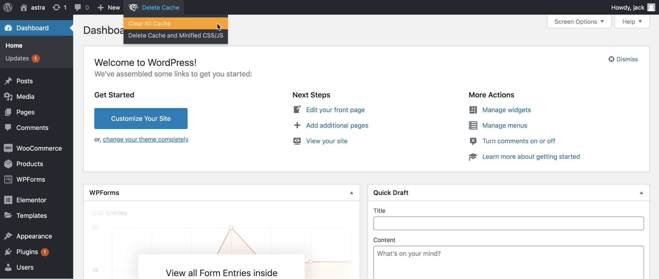
Task: Select Clear All Cache menu entry
Action: (x=176, y=23)
